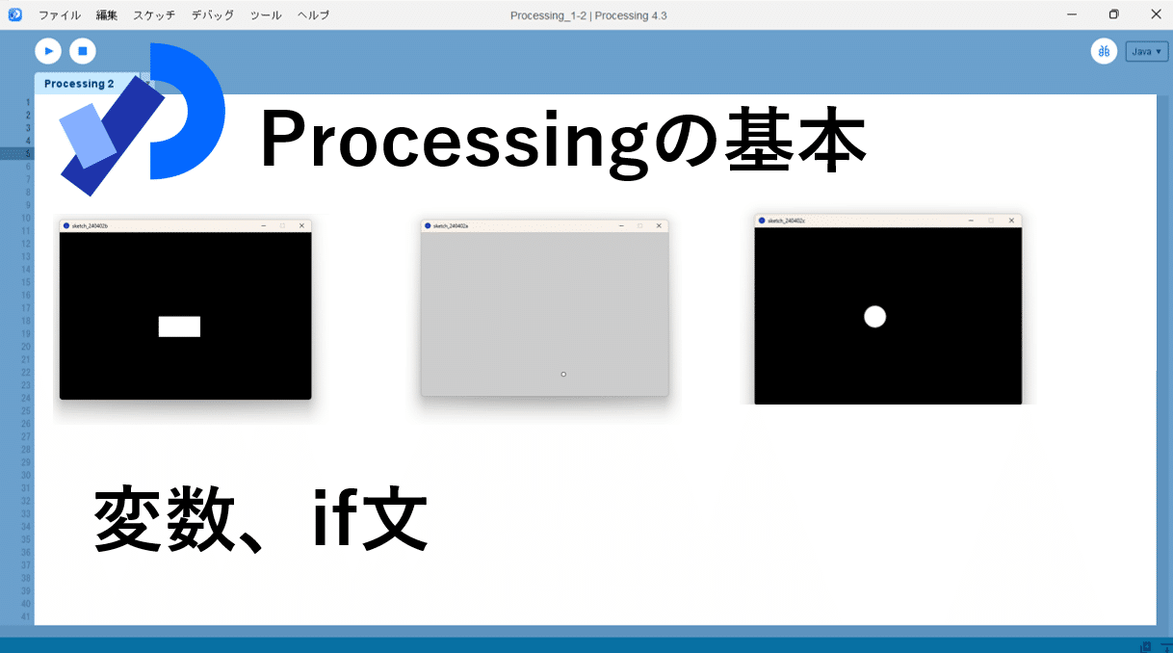Stop the running sketch using the stop icon
Screen dimensions: 1173x653
[83, 50]
